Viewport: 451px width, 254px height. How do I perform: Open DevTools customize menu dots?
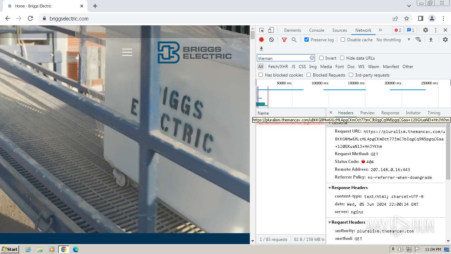point(435,30)
